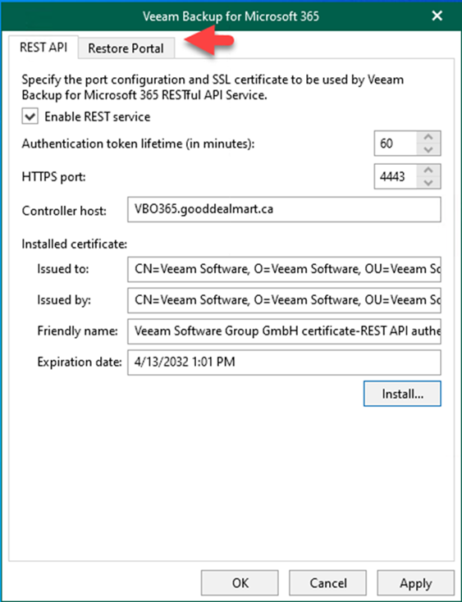Confirm settings with the OK button
This screenshot has height=602, width=462.
point(240,583)
